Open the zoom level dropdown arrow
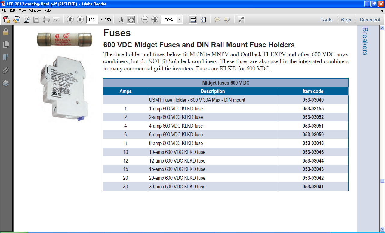The image size is (385, 233). click(180, 20)
